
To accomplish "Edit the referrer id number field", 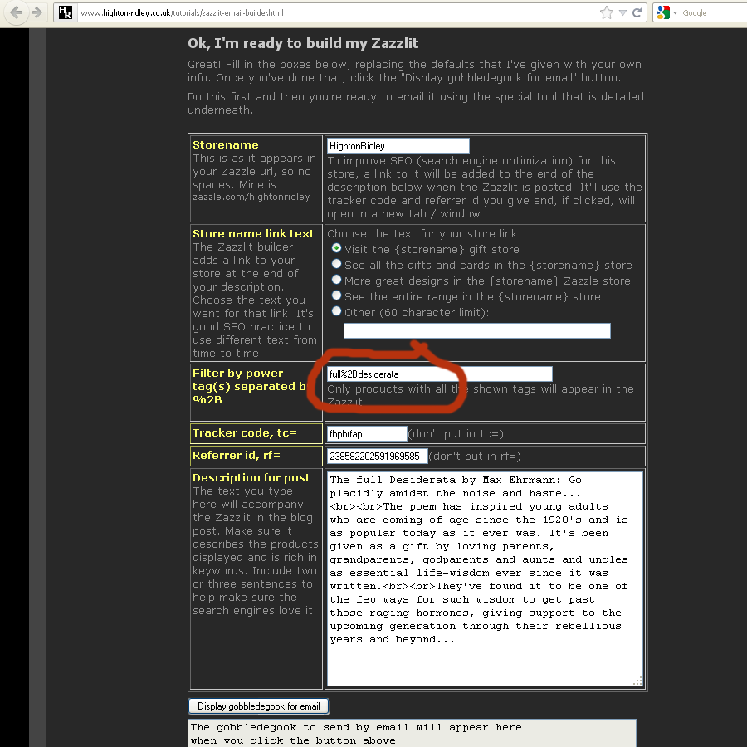I will (x=377, y=456).
